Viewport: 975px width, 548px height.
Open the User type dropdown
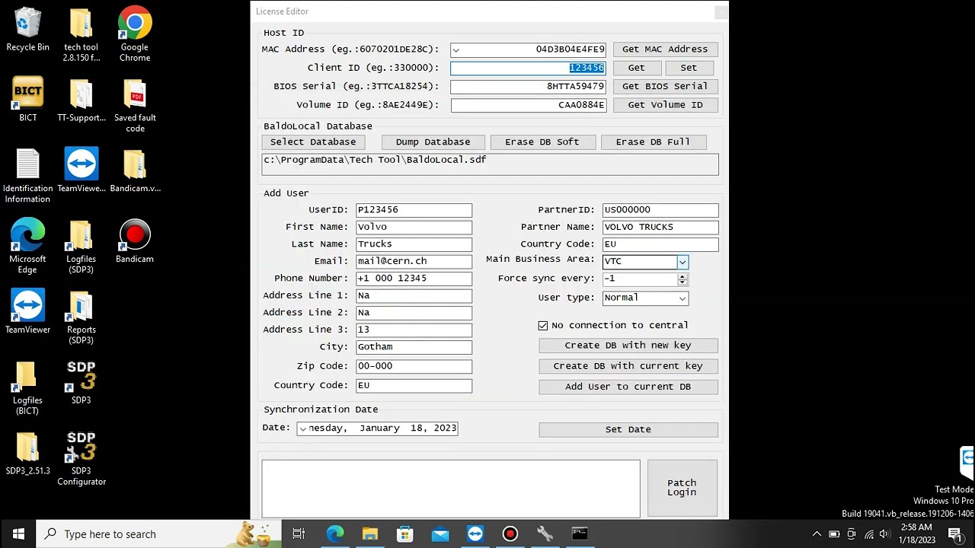682,298
